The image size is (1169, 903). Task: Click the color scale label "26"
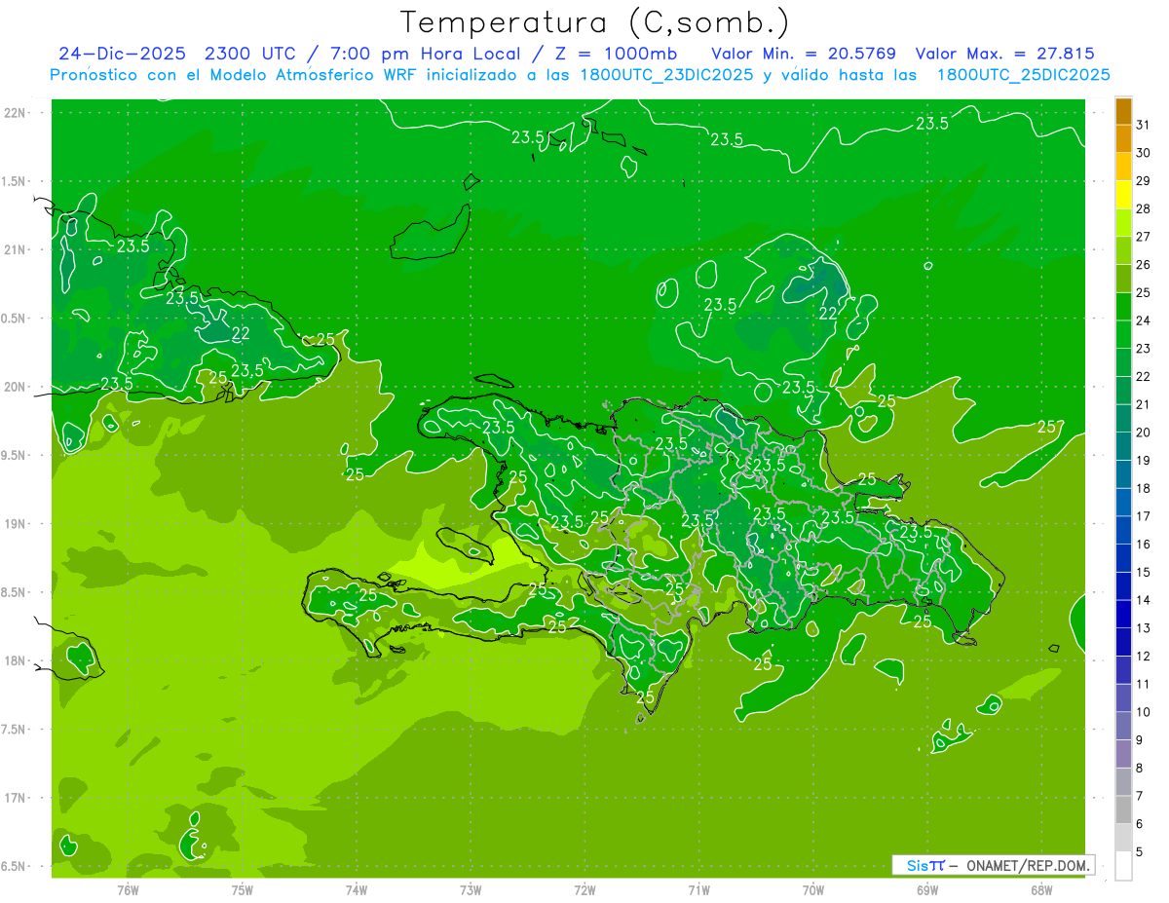point(1144,265)
